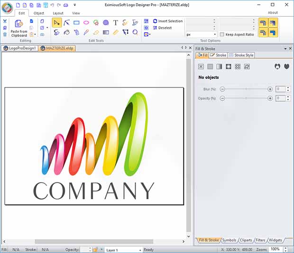
Task: Click the Undo arrow in title bar
Action: 52,5
